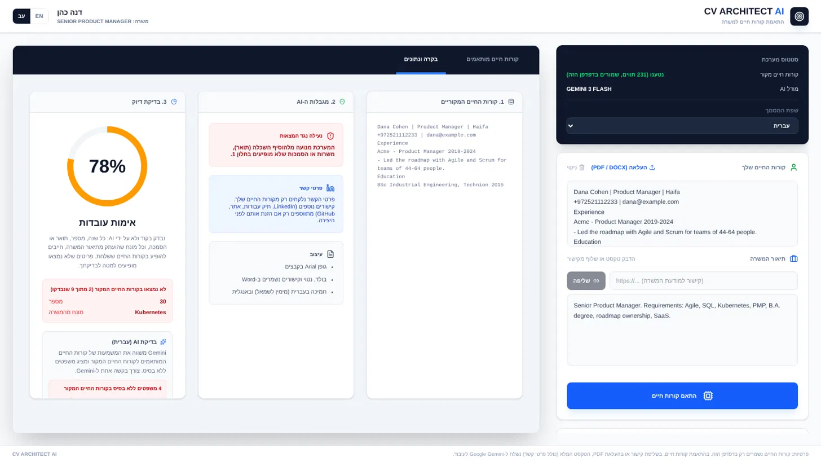Click the person icon beside קורות החיים שלך
The image size is (821, 462).
point(793,168)
